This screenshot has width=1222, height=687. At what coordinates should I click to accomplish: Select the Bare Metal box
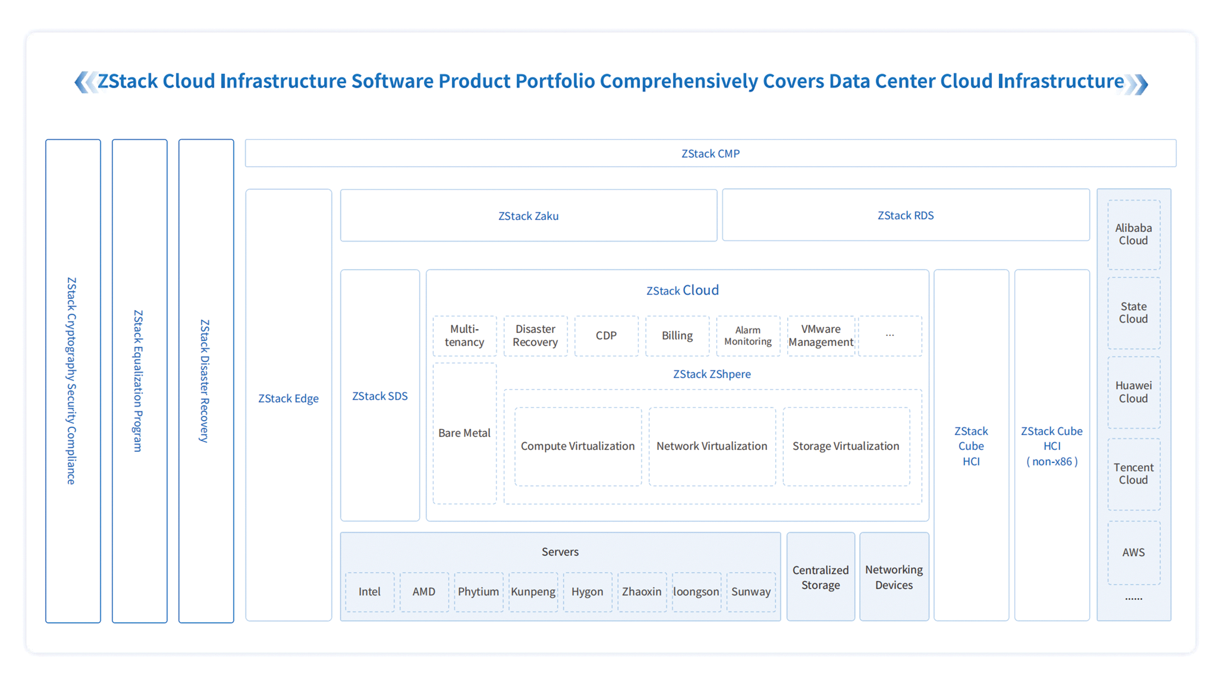pos(464,433)
